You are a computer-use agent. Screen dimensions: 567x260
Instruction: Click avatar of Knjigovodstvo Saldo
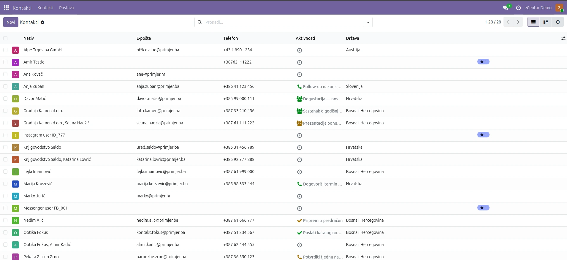point(15,148)
